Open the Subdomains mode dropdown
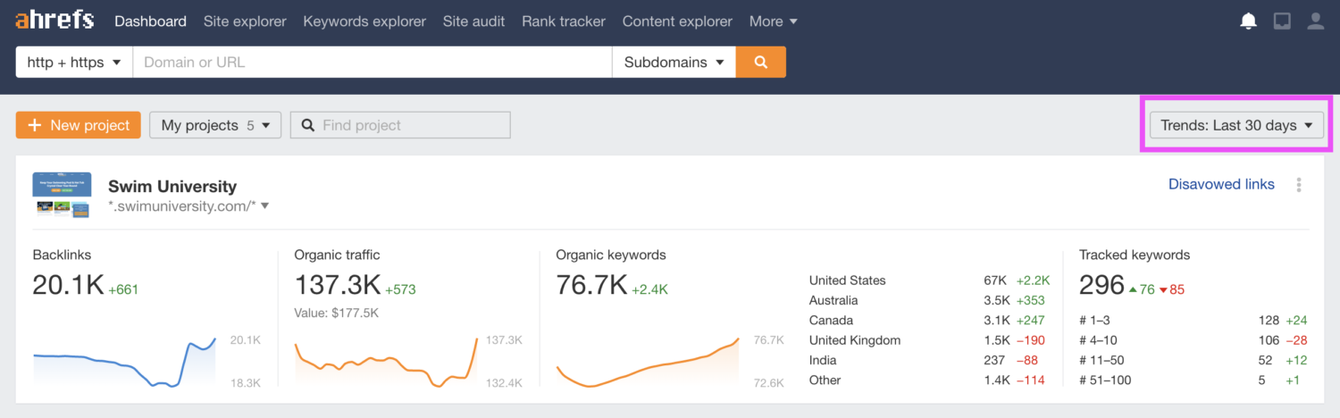This screenshot has width=1340, height=418. [674, 63]
